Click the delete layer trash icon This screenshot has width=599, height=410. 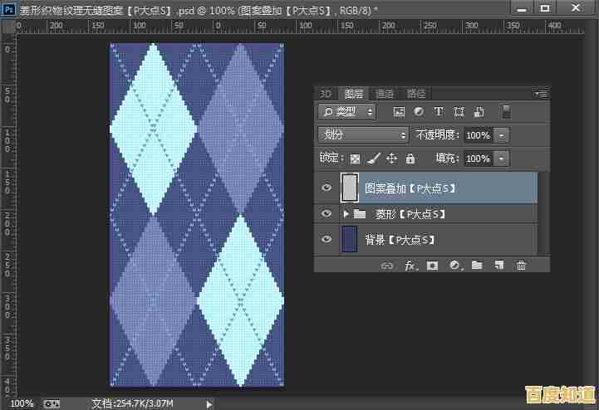[522, 266]
